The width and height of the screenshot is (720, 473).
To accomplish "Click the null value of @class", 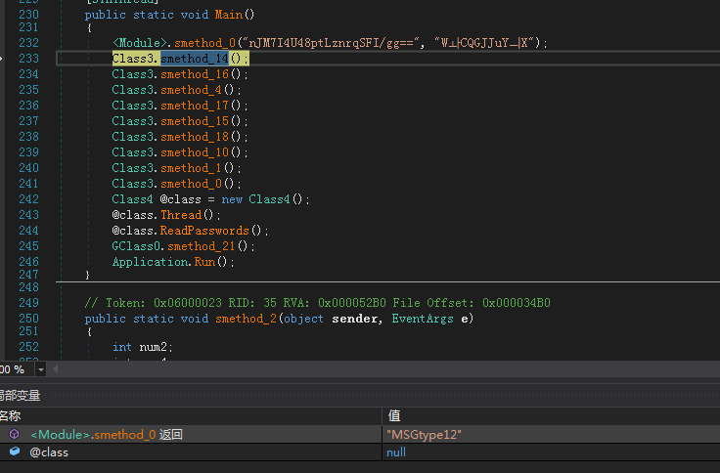I will [x=396, y=452].
